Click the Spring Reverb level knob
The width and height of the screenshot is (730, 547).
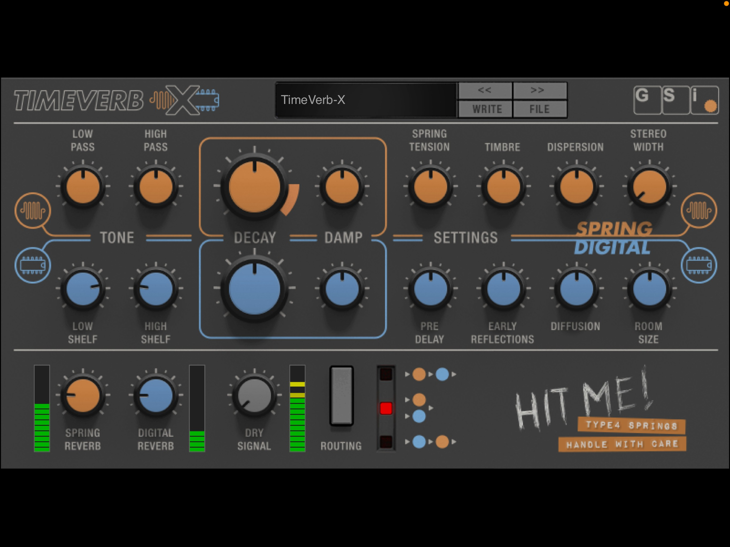pos(83,395)
